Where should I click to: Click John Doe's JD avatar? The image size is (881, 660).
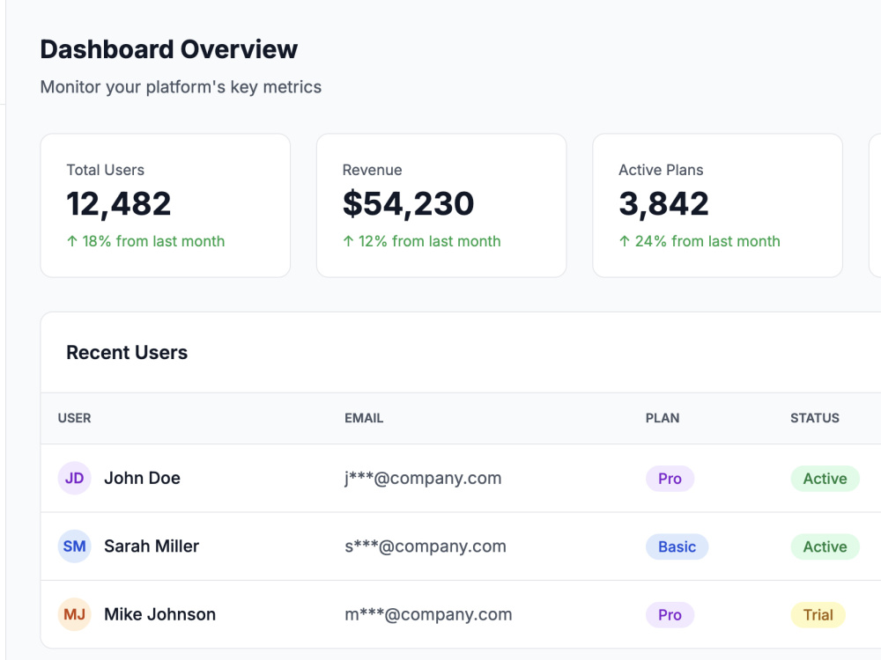coord(74,478)
